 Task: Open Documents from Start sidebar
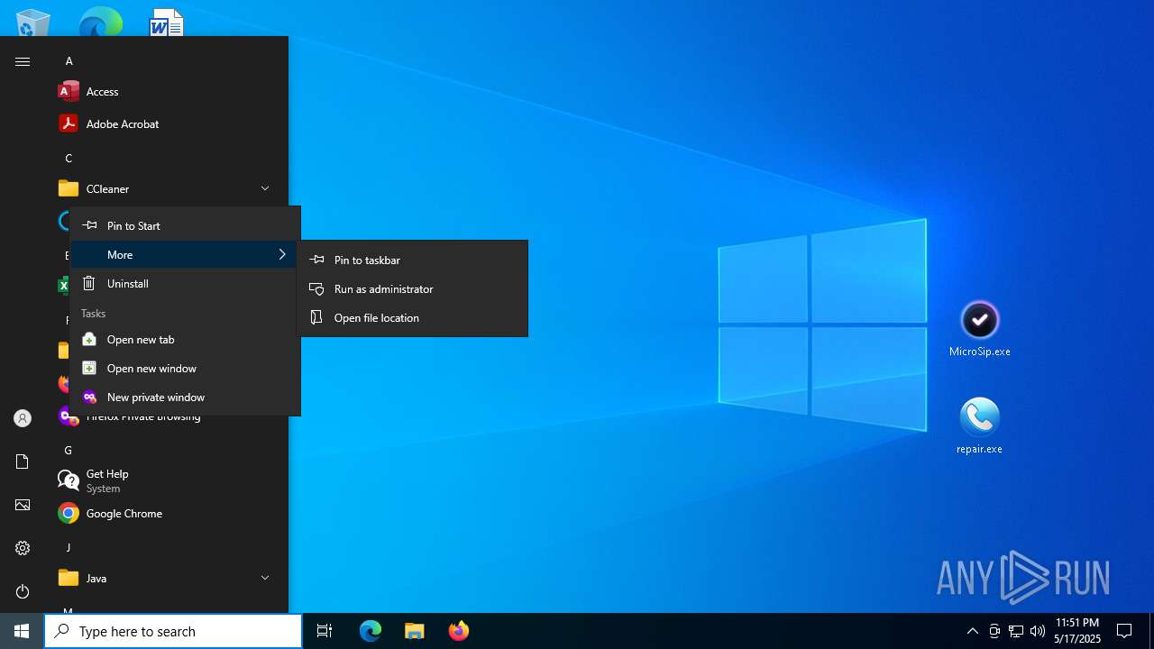coord(23,462)
